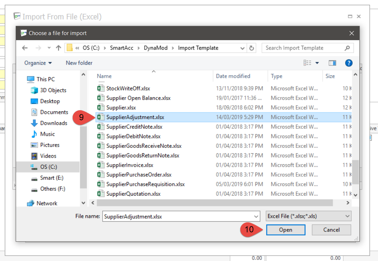Open 3D Objects folder in sidebar
Image resolution: width=378 pixels, height=261 pixels.
tap(49, 91)
